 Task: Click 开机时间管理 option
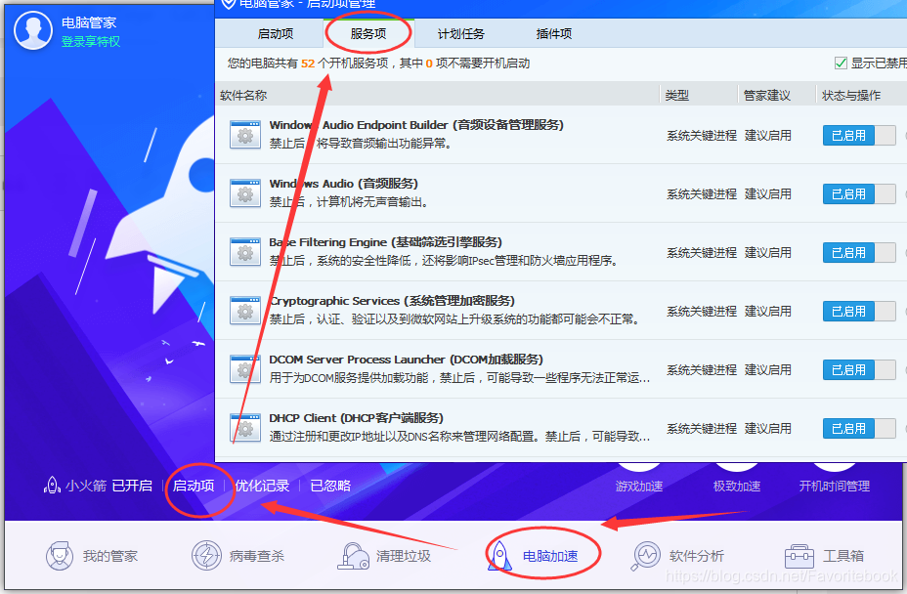tap(835, 486)
